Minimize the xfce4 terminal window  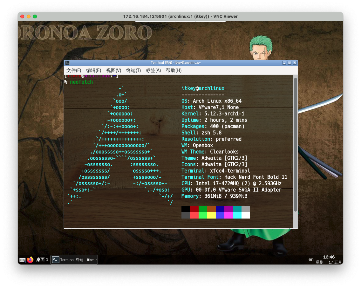coord(284,63)
